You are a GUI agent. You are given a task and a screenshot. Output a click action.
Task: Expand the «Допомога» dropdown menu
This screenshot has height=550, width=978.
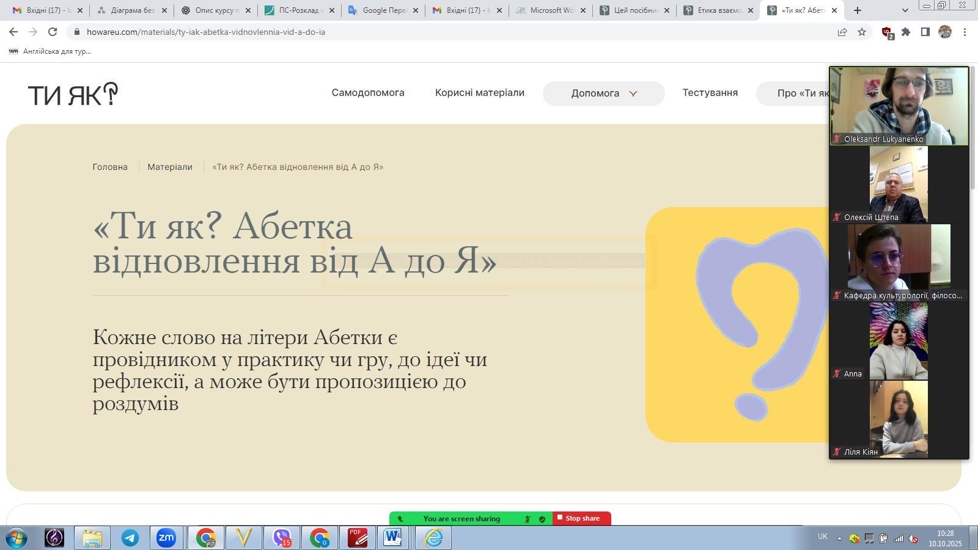point(603,94)
